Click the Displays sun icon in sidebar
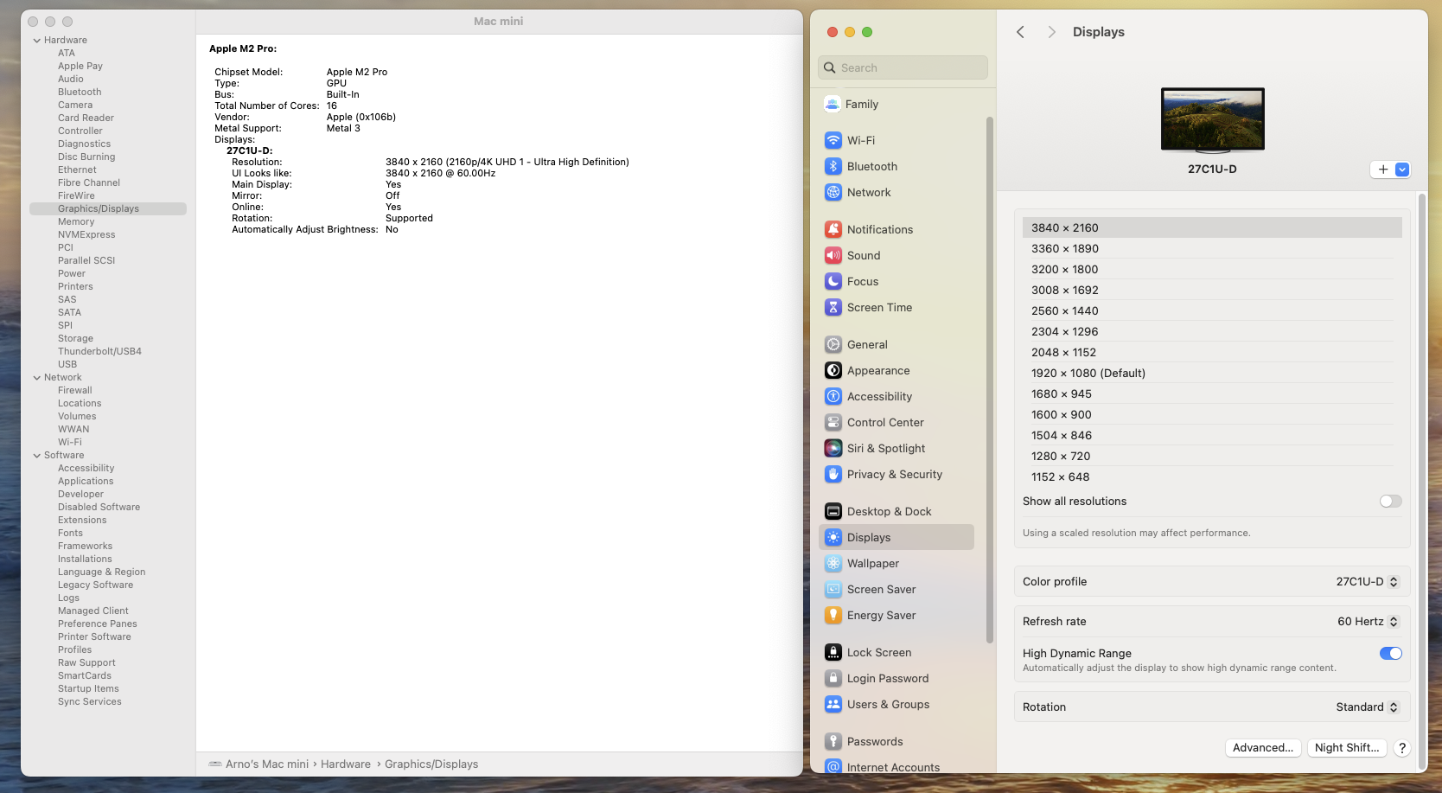This screenshot has width=1442, height=793. click(833, 537)
